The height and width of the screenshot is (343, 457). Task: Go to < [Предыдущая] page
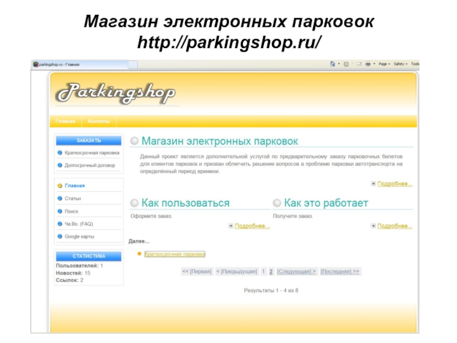click(x=236, y=272)
